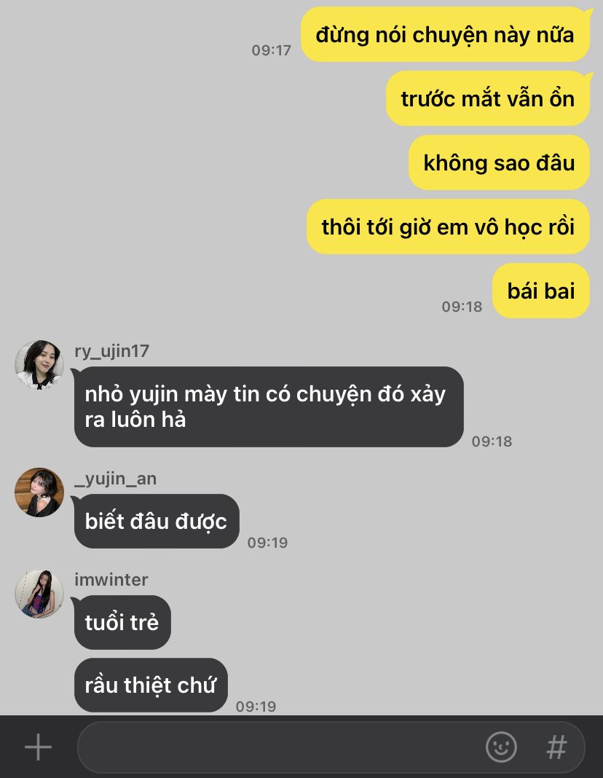Select the 'bái bai' yellow bubble

541,291
